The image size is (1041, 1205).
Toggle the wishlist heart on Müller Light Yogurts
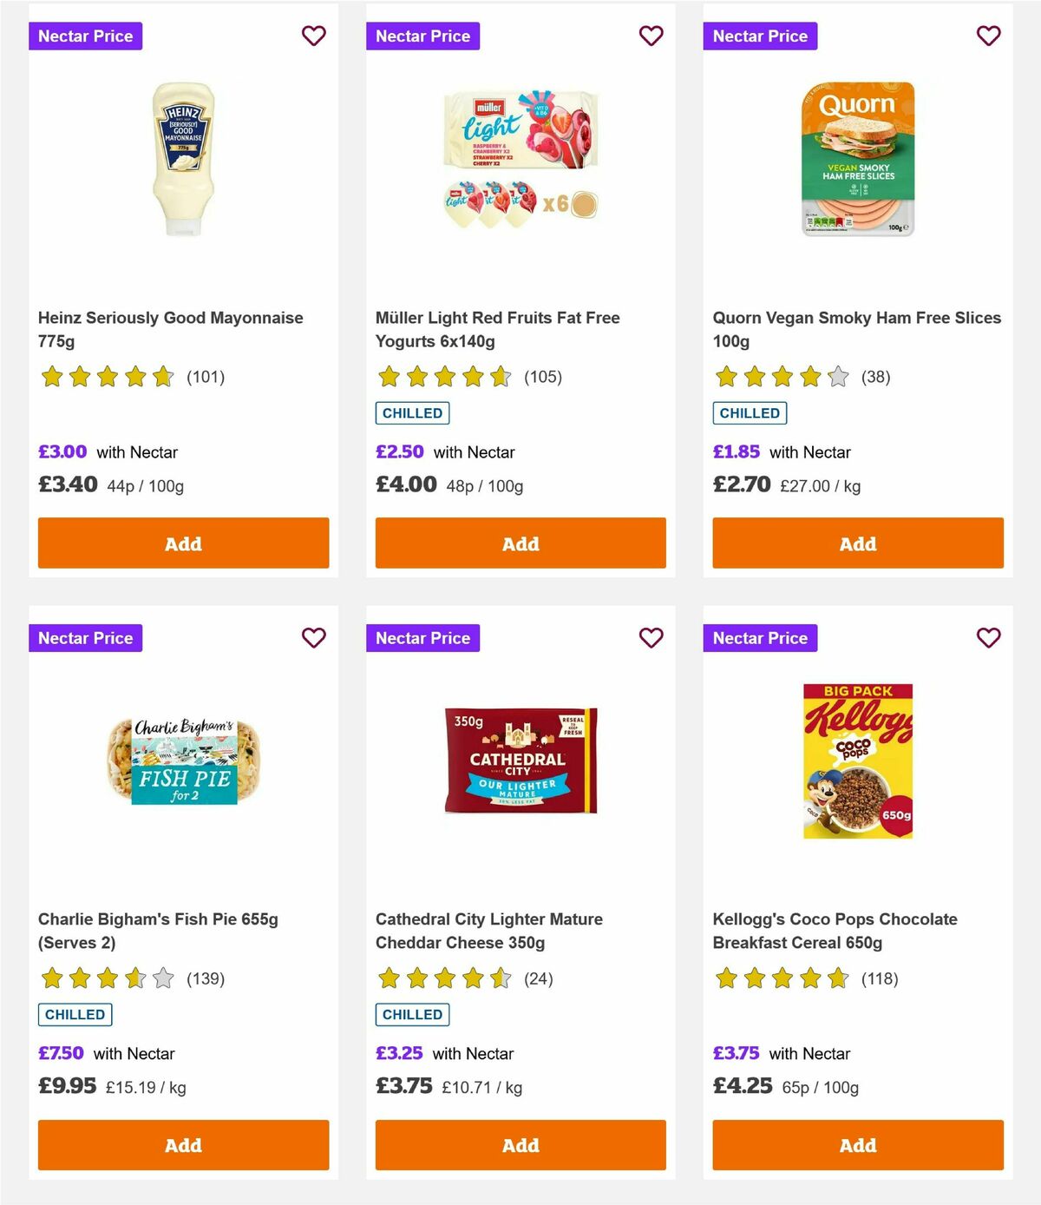(651, 36)
